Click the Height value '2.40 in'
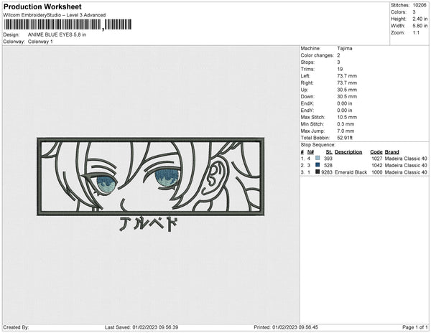431x333 pixels. coord(420,19)
